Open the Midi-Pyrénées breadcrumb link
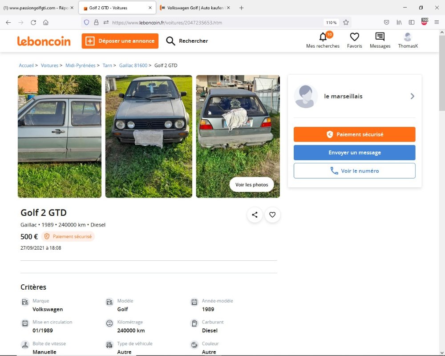This screenshot has height=356, width=445. (x=80, y=65)
